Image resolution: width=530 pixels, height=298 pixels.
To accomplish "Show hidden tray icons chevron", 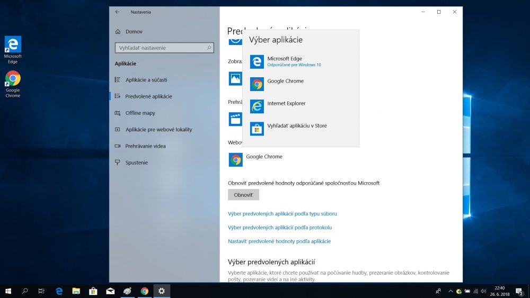I will 450,291.
